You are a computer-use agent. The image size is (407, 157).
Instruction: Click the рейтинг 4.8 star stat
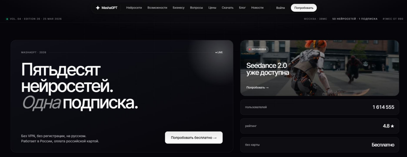[x=319, y=126]
